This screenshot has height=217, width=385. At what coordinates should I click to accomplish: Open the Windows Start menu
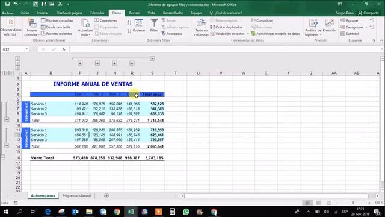click(x=6, y=212)
